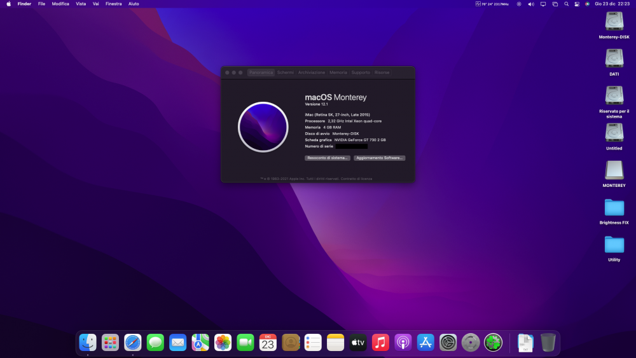Open the Finestra menu

[x=114, y=4]
